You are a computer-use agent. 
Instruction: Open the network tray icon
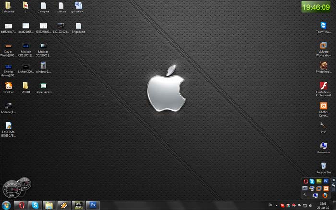click(305, 206)
